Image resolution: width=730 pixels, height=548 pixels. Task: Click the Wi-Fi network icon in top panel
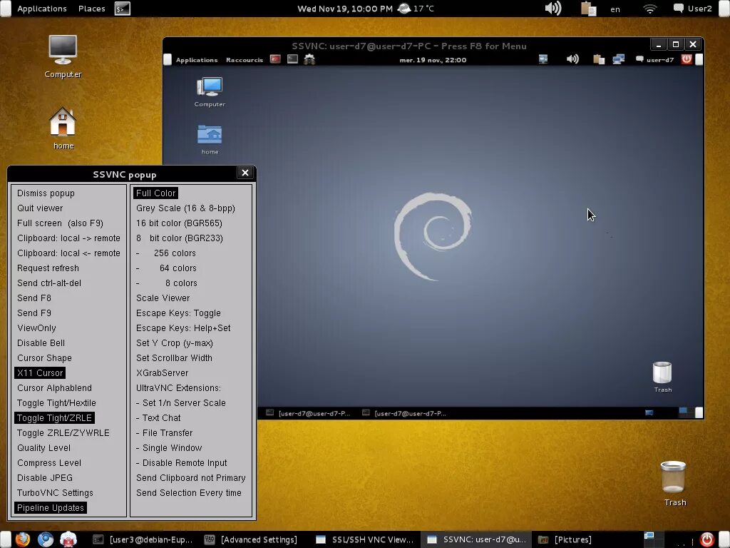click(650, 9)
